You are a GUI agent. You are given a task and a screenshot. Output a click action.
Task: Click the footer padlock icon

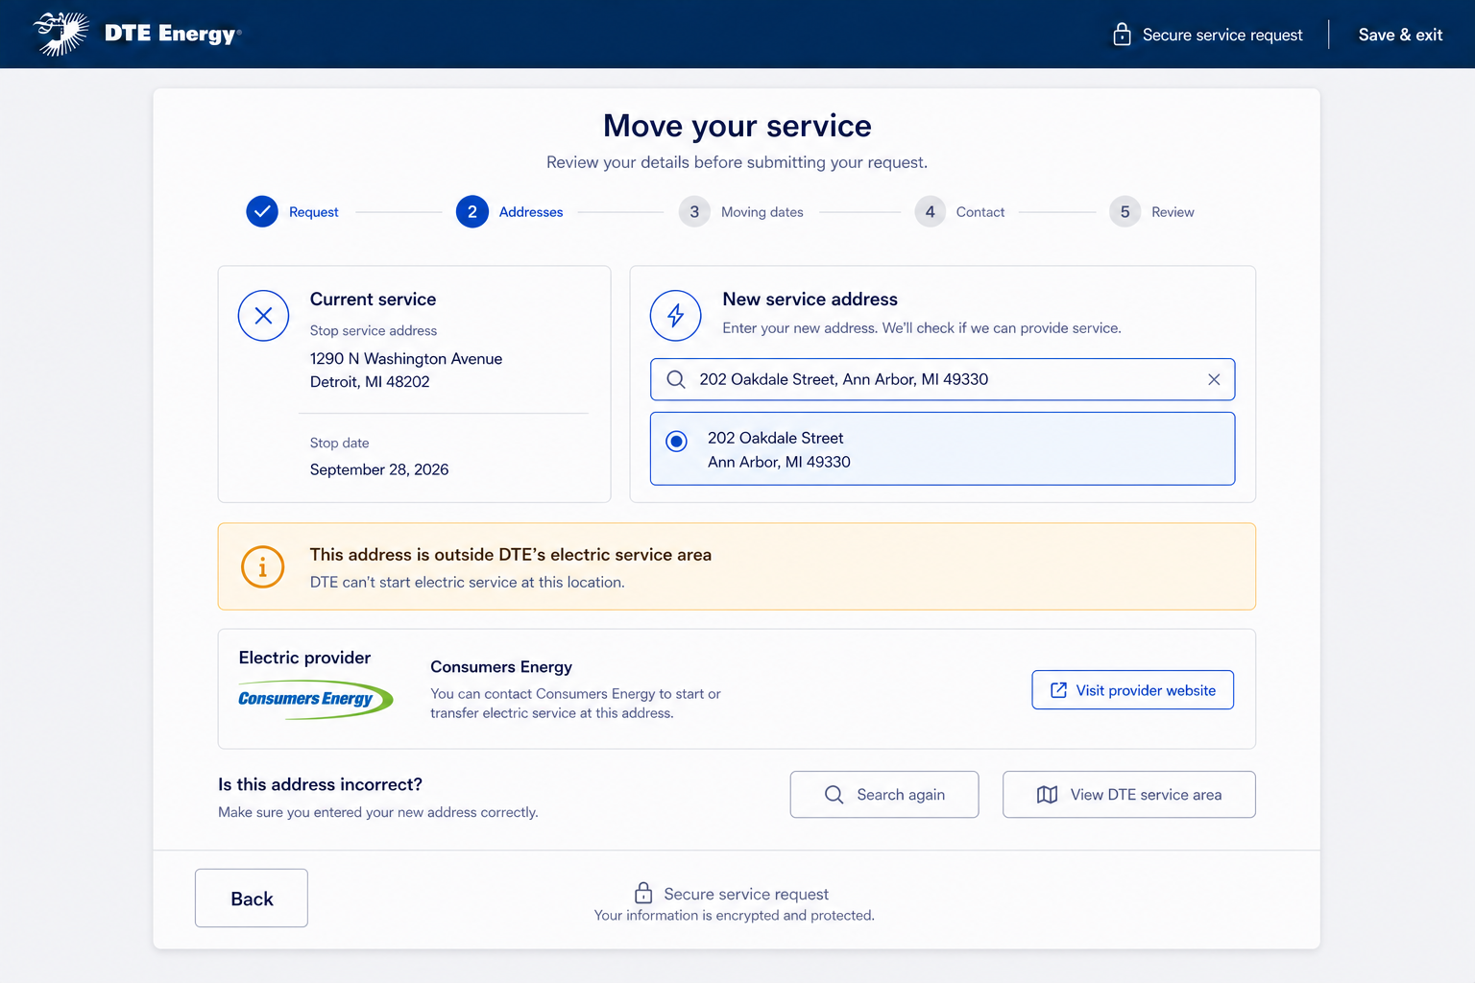643,893
